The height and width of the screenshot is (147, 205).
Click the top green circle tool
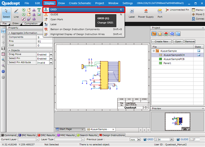click(24, 10)
